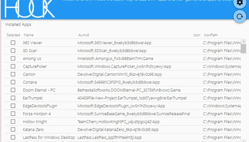Click the EdgeDevtoolsPlugin name cell
Image resolution: width=249 pixels, height=142 pixels.
pyautogui.click(x=40, y=106)
